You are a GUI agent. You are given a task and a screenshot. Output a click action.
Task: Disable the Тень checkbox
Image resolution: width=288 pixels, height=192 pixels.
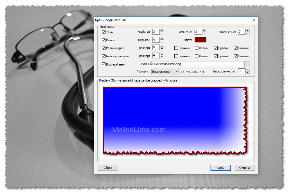[x=104, y=32]
